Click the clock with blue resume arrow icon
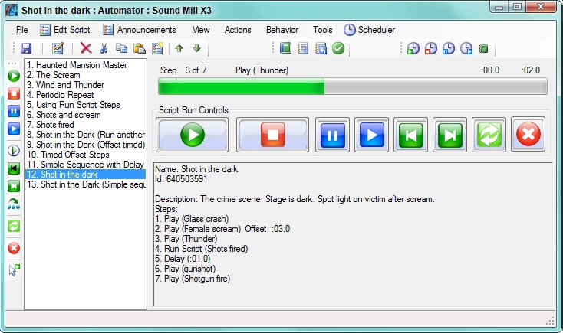Screen dimensions: 563x333 coord(466,48)
